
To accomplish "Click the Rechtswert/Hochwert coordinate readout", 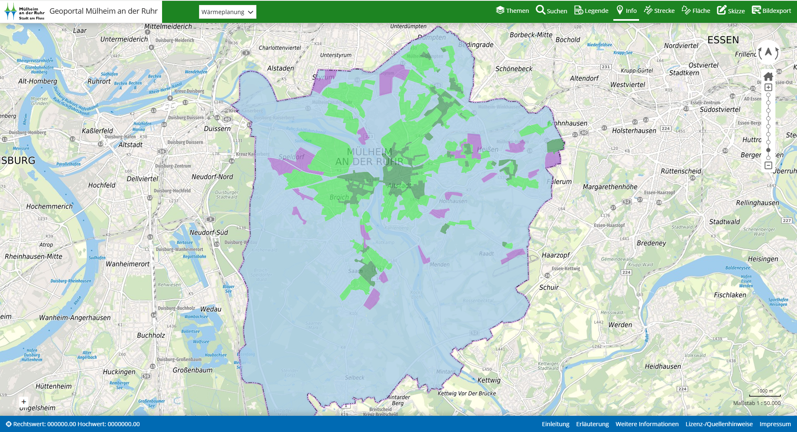I will 76,424.
